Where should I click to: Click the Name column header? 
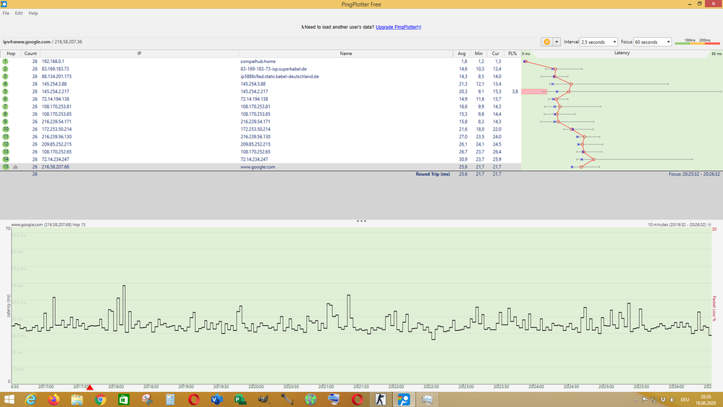(x=346, y=54)
